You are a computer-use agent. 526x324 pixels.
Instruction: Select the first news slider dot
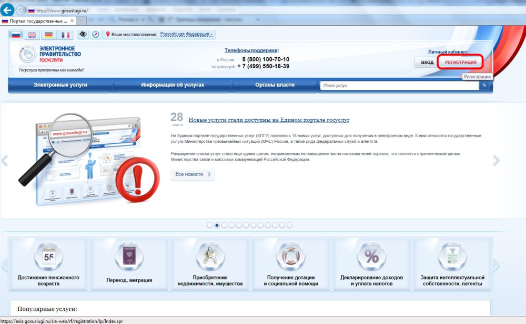click(x=210, y=225)
